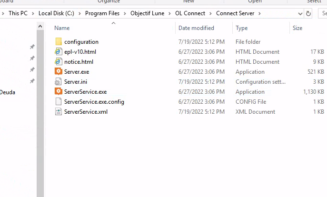327x197 pixels.
Task: Open the address bar previous locations dropdown
Action: [299, 13]
